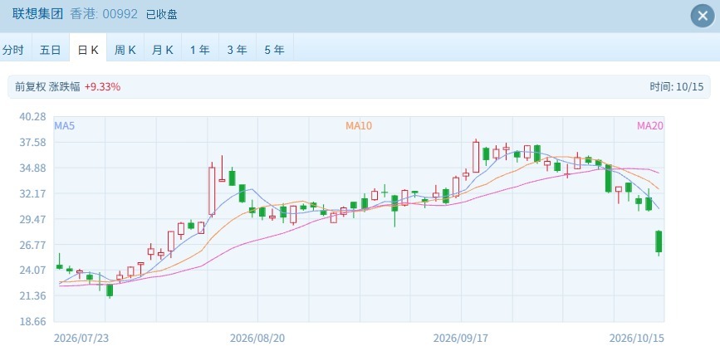Select the 日K tab
The width and height of the screenshot is (720, 346).
pos(88,50)
